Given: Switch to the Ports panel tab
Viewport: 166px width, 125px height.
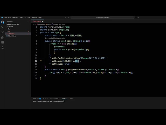Looking at the screenshot, I should (71, 99).
